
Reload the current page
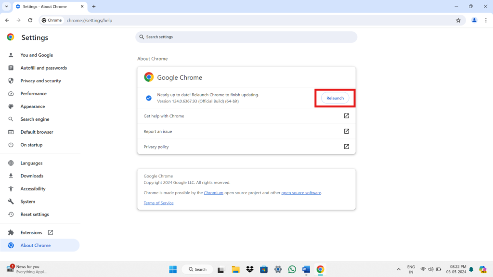30,20
